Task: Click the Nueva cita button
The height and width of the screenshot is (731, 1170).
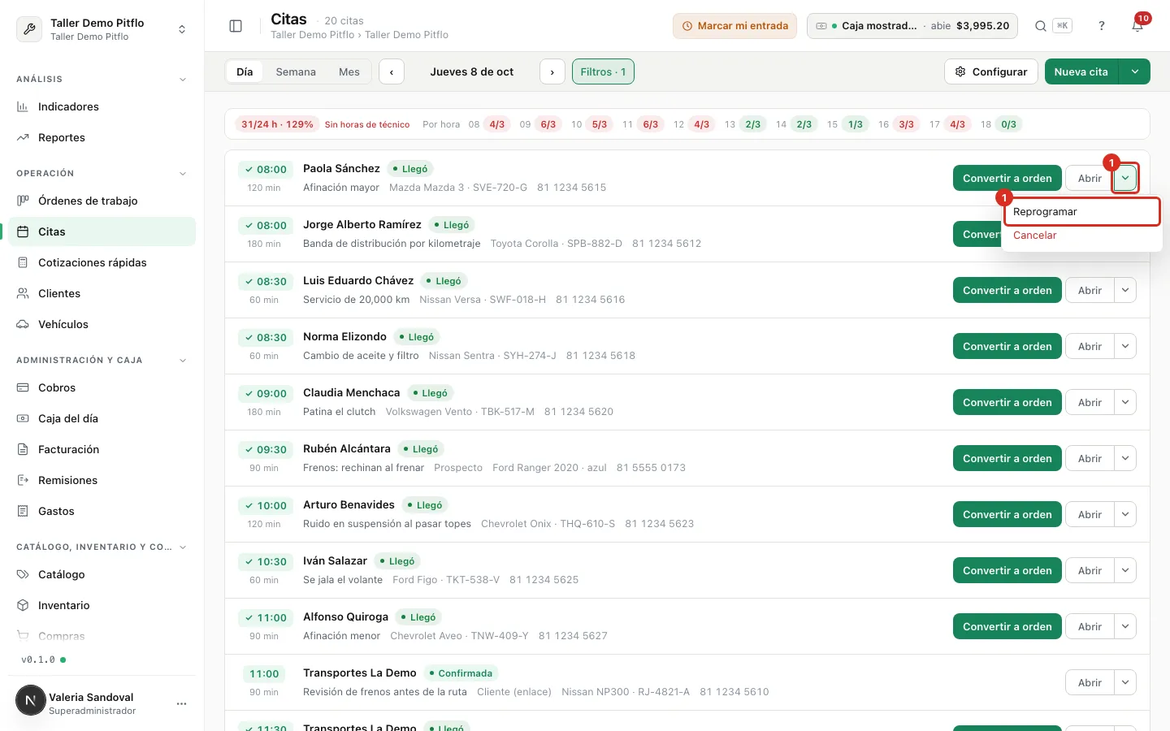Action: click(x=1081, y=71)
